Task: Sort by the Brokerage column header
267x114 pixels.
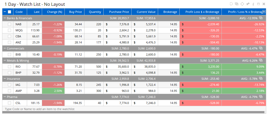Action: point(169,12)
